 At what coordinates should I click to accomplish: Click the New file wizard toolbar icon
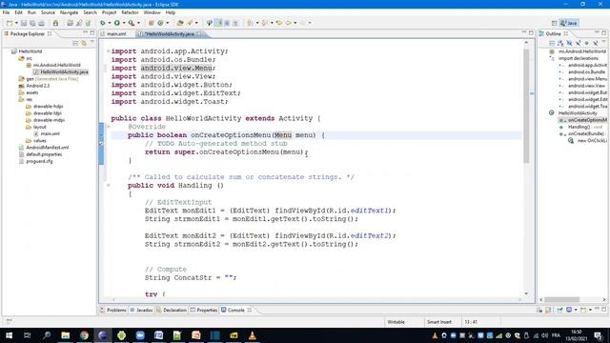tap(10, 23)
